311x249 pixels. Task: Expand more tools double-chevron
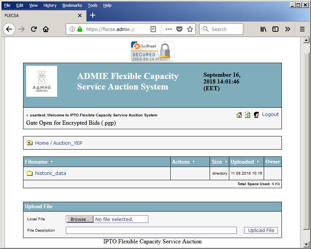[288, 29]
